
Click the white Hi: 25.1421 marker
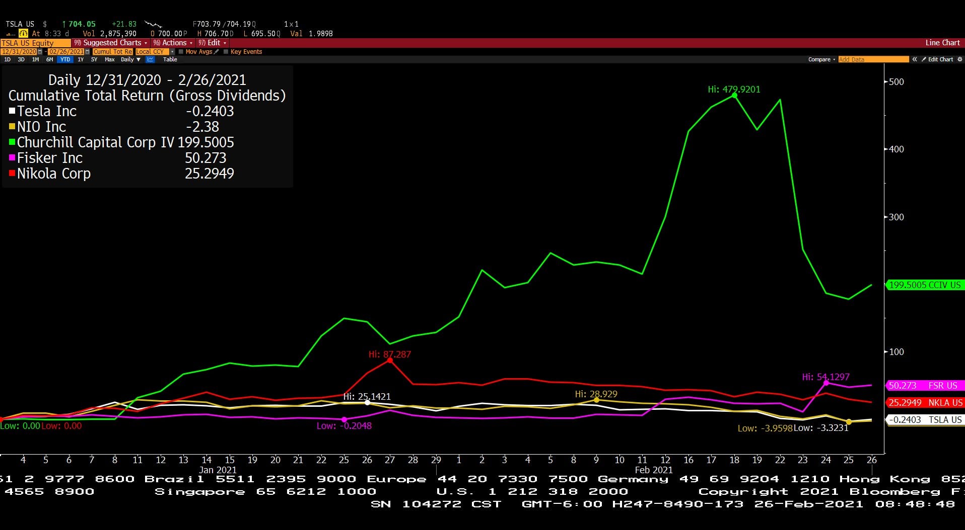367,402
